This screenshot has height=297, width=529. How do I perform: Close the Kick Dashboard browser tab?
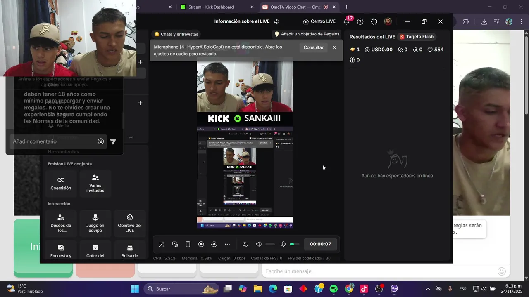252,7
